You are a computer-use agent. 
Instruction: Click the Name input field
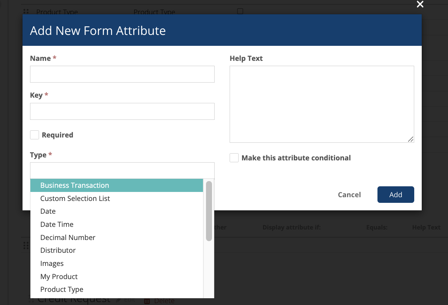(122, 74)
